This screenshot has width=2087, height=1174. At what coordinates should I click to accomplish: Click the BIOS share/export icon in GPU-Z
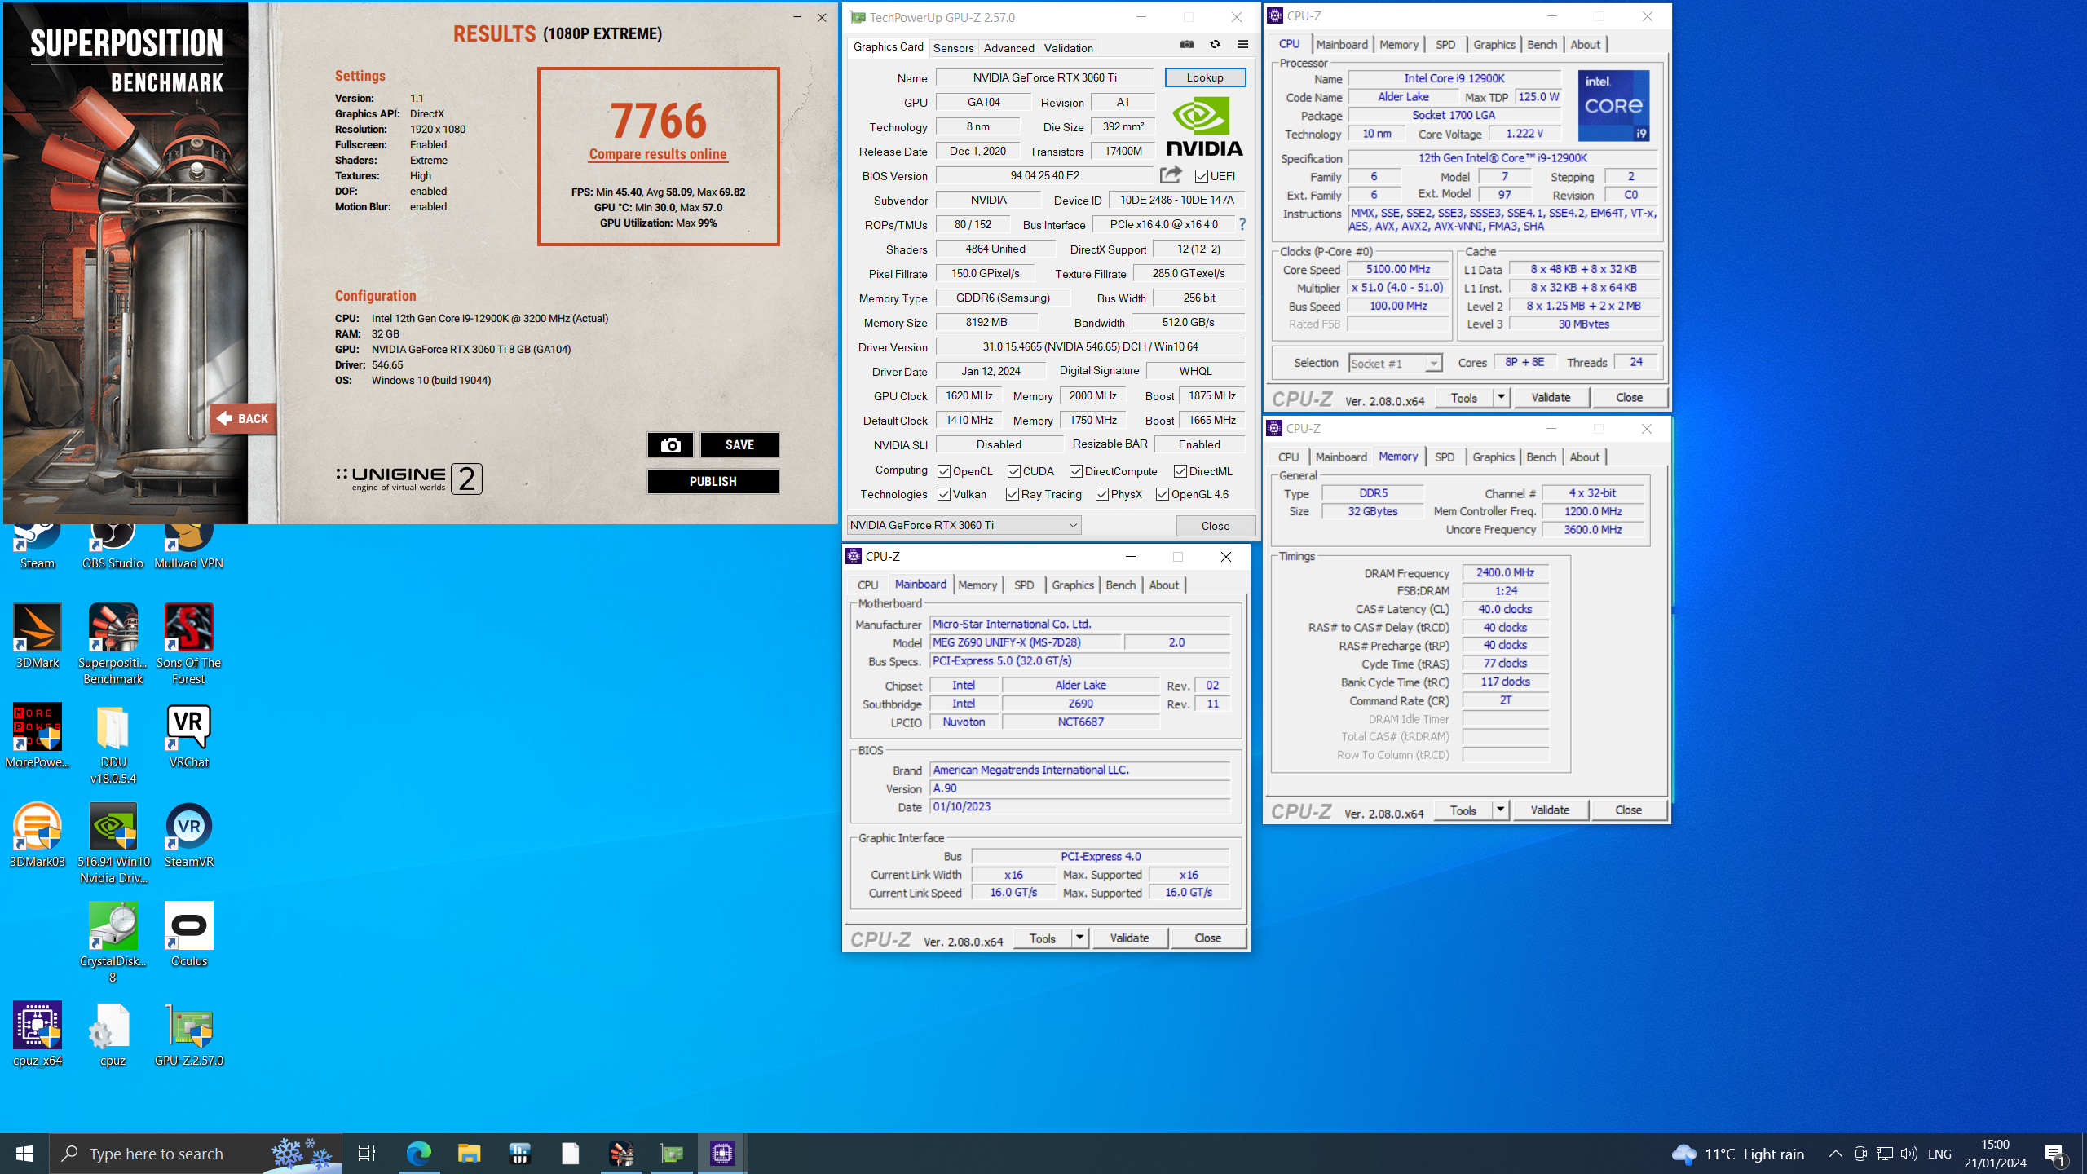click(x=1171, y=174)
